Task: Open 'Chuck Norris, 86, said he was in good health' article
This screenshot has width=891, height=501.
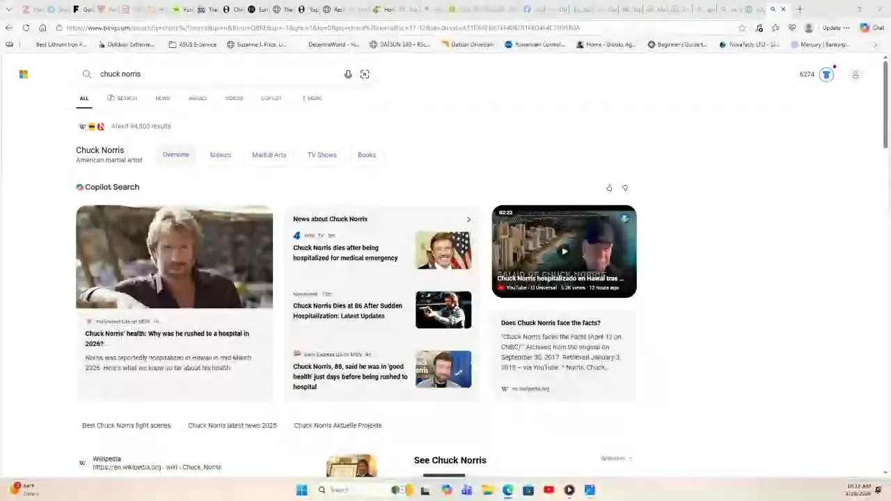Action: pos(350,376)
